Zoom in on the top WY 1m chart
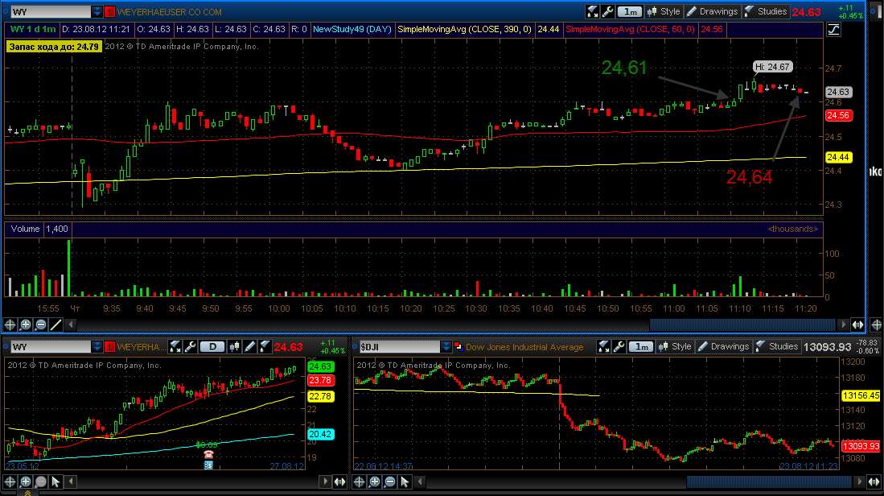This screenshot has width=884, height=496. click(x=26, y=324)
